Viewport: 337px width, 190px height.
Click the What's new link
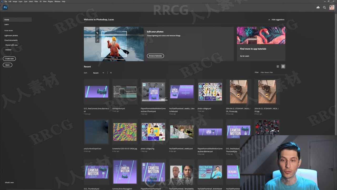click(x=9, y=182)
